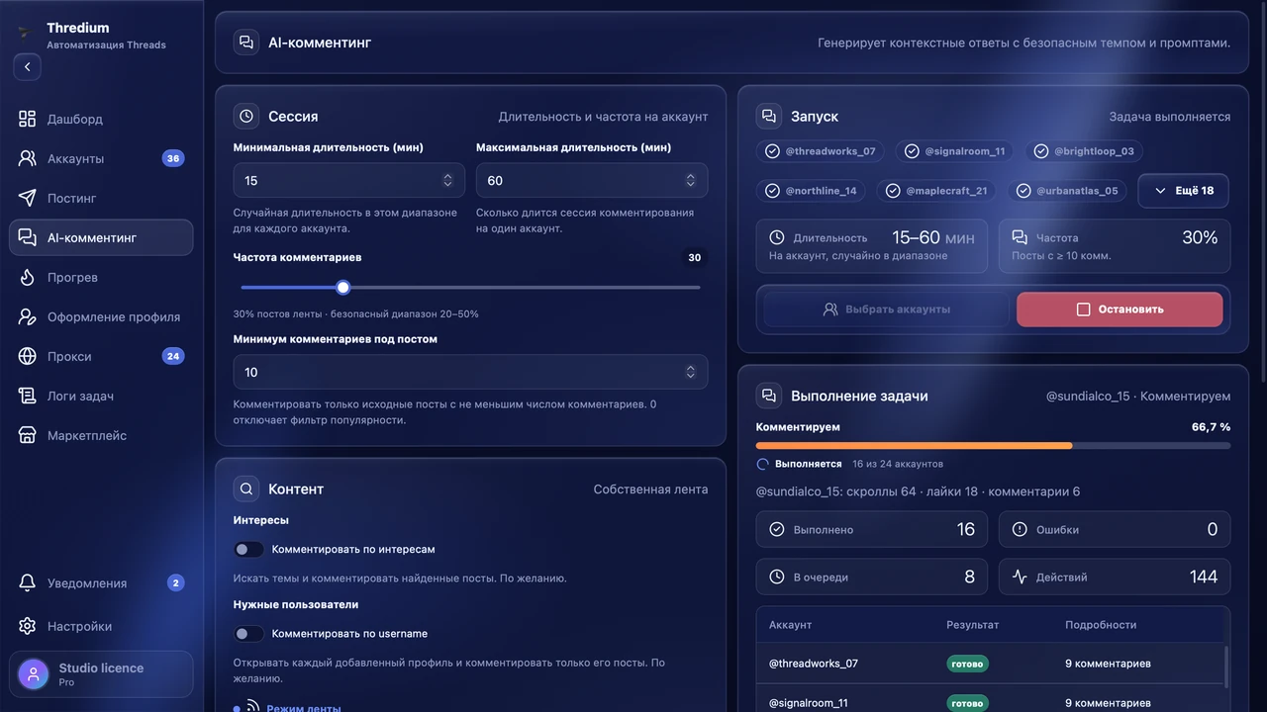
Task: Click the alert icon in Ошибки card
Action: pyautogui.click(x=1020, y=529)
